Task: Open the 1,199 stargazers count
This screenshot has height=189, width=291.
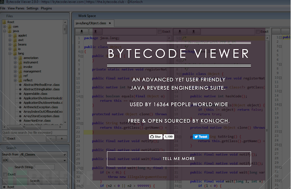Action: pyautogui.click(x=168, y=137)
